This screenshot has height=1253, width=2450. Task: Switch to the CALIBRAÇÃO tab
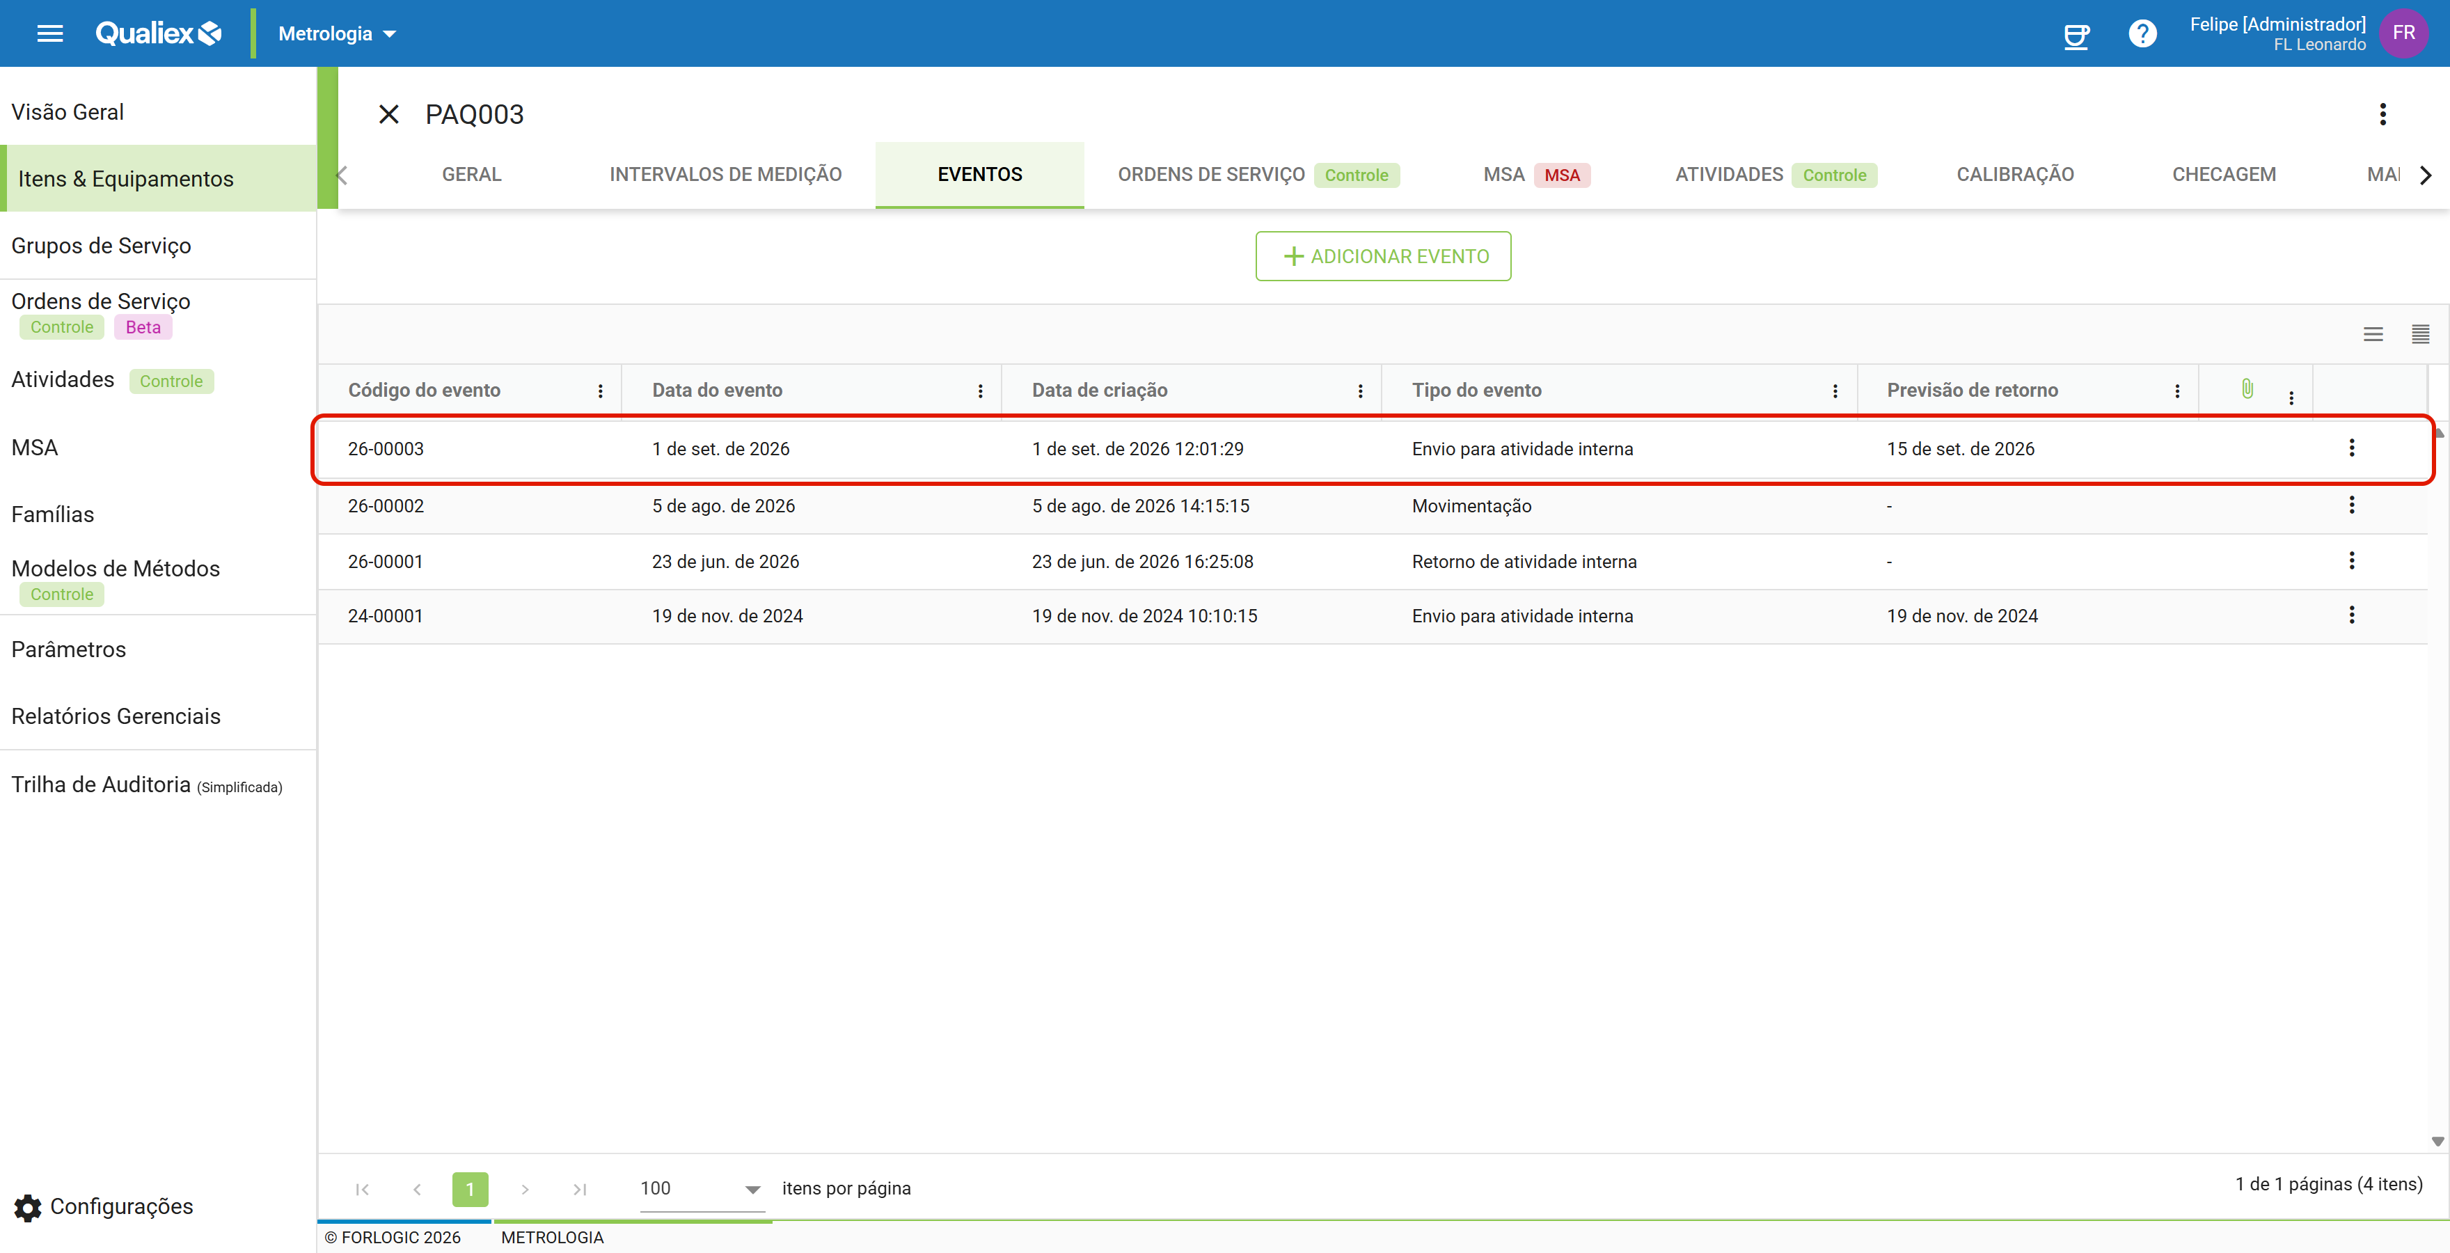[x=2014, y=175]
